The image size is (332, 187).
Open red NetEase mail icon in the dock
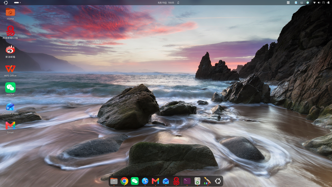176,181
